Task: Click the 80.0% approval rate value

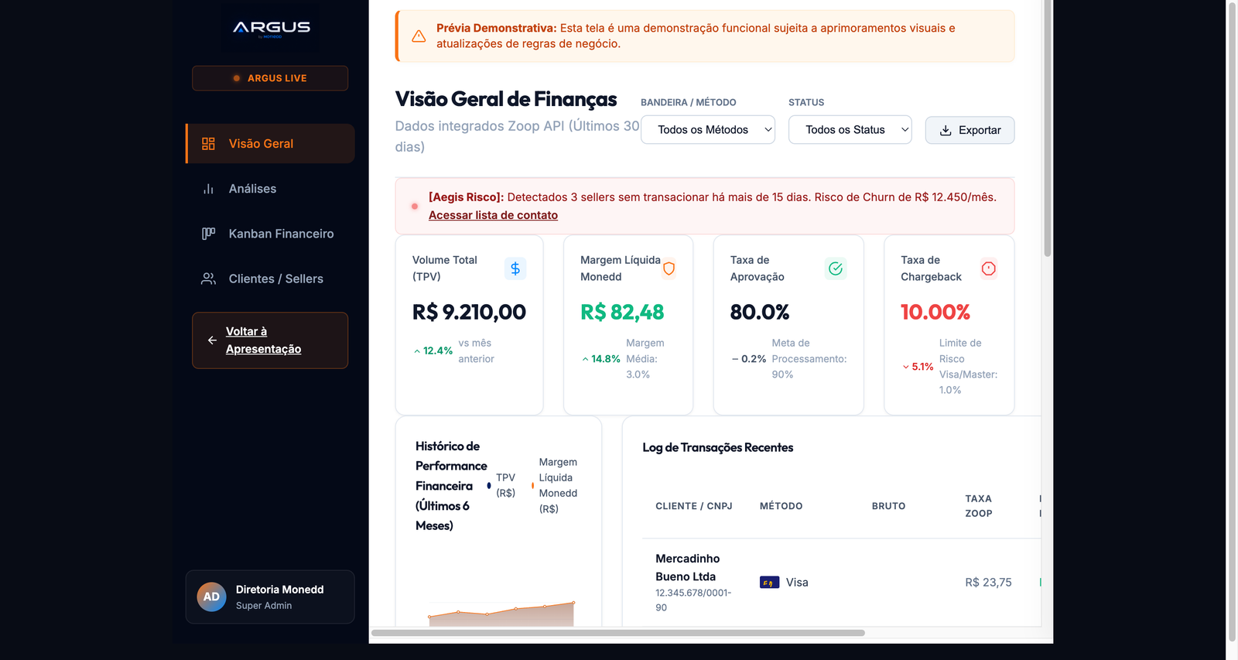Action: coord(760,313)
